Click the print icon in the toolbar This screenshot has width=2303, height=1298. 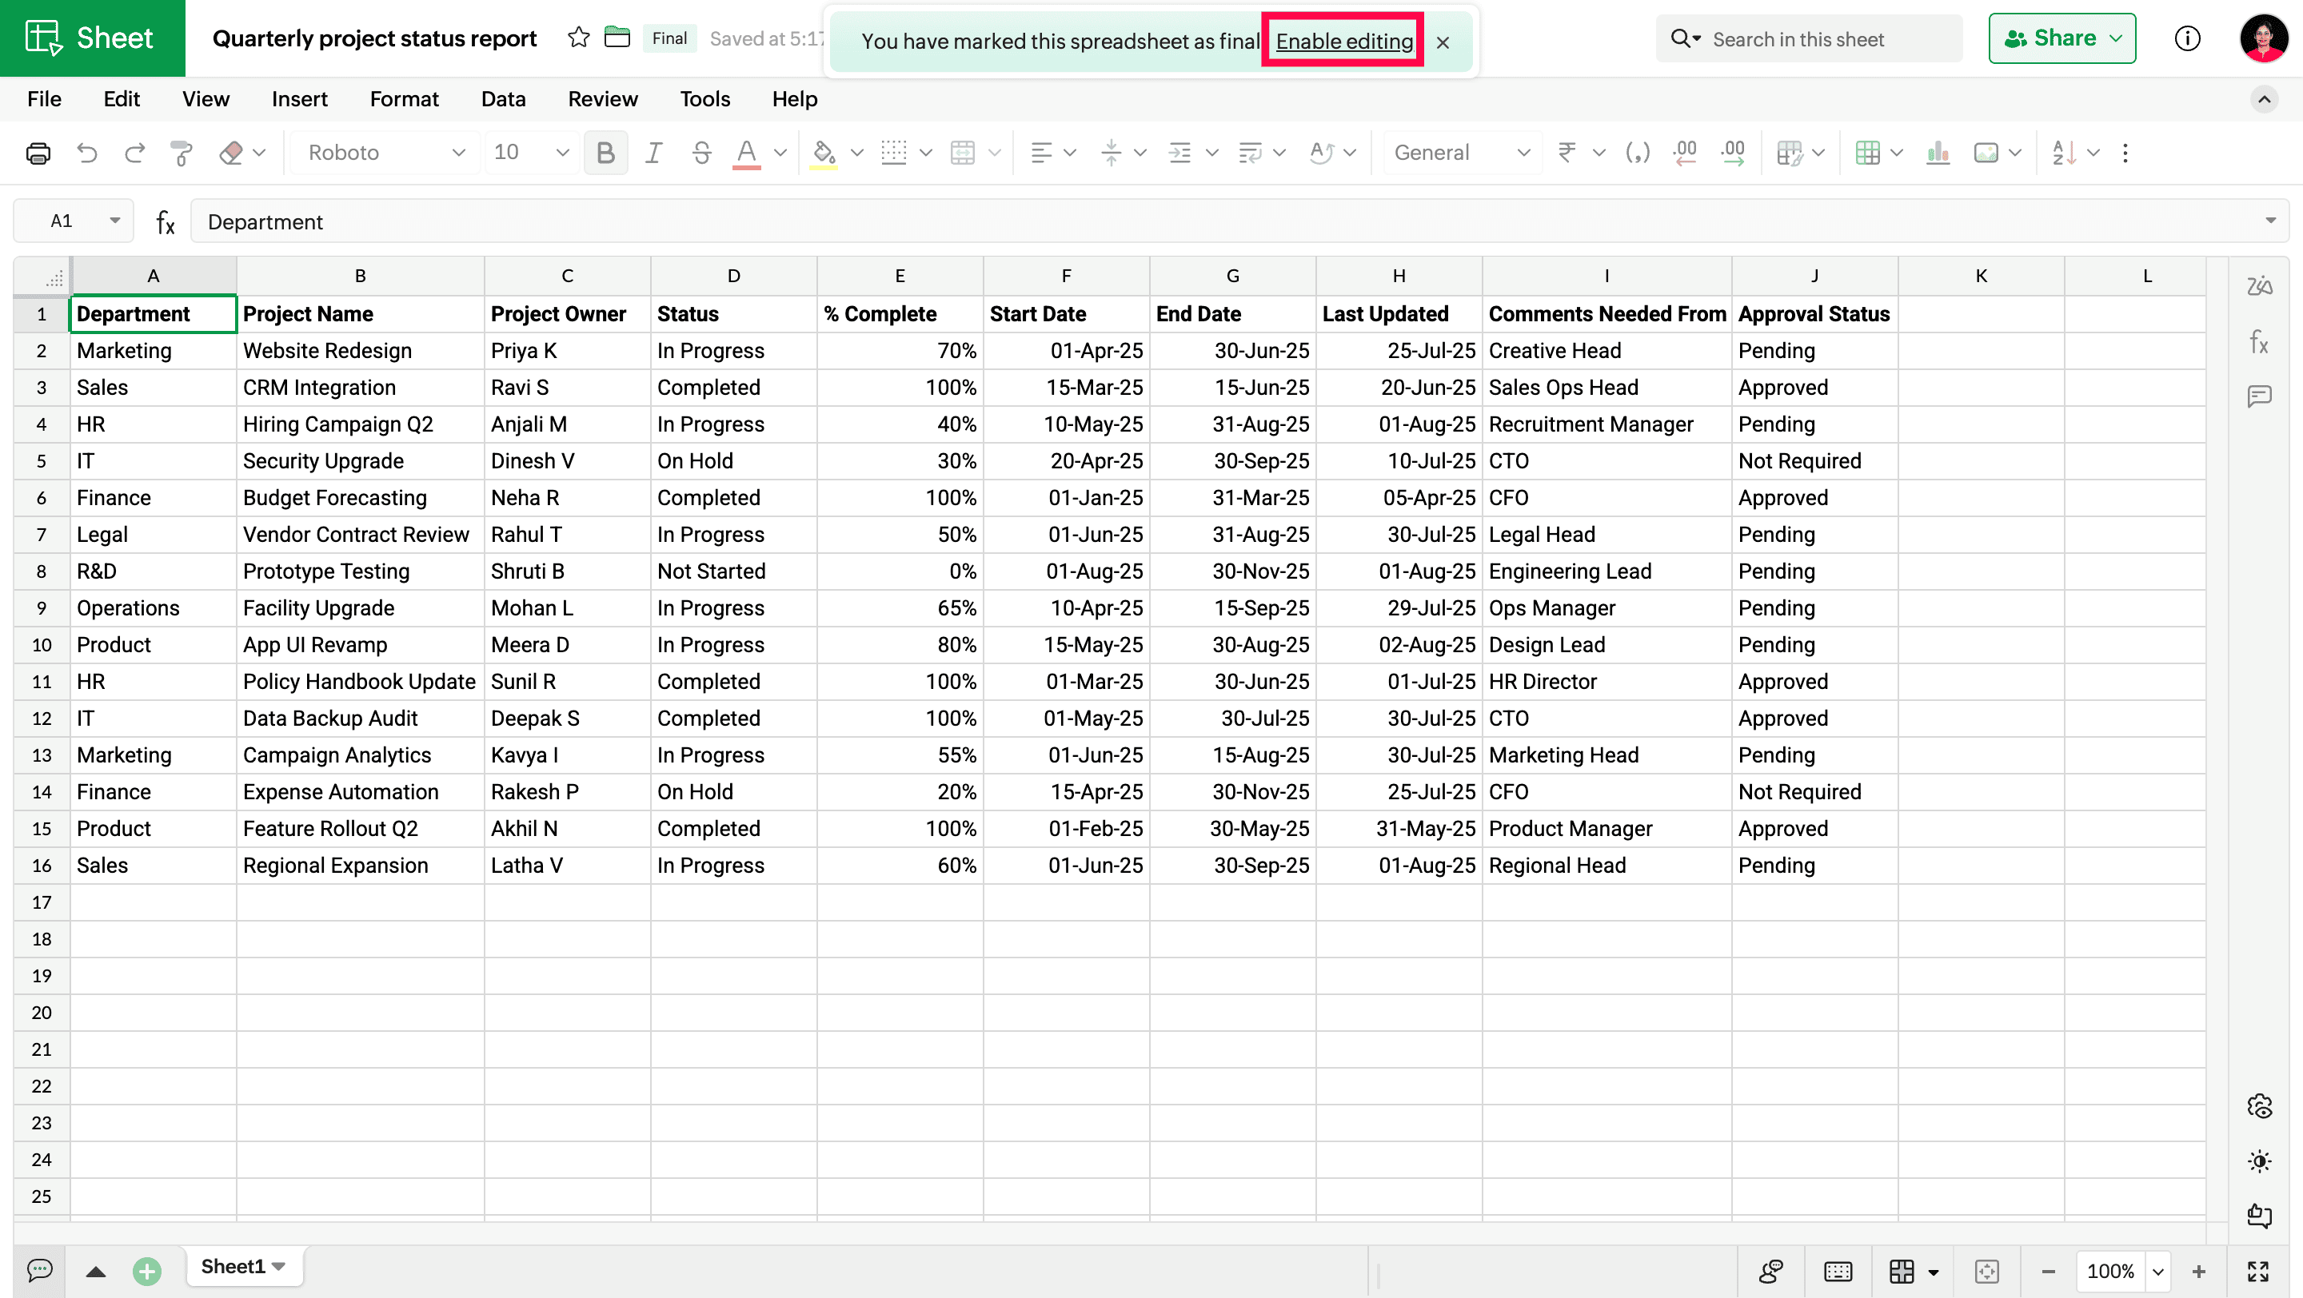pyautogui.click(x=38, y=153)
